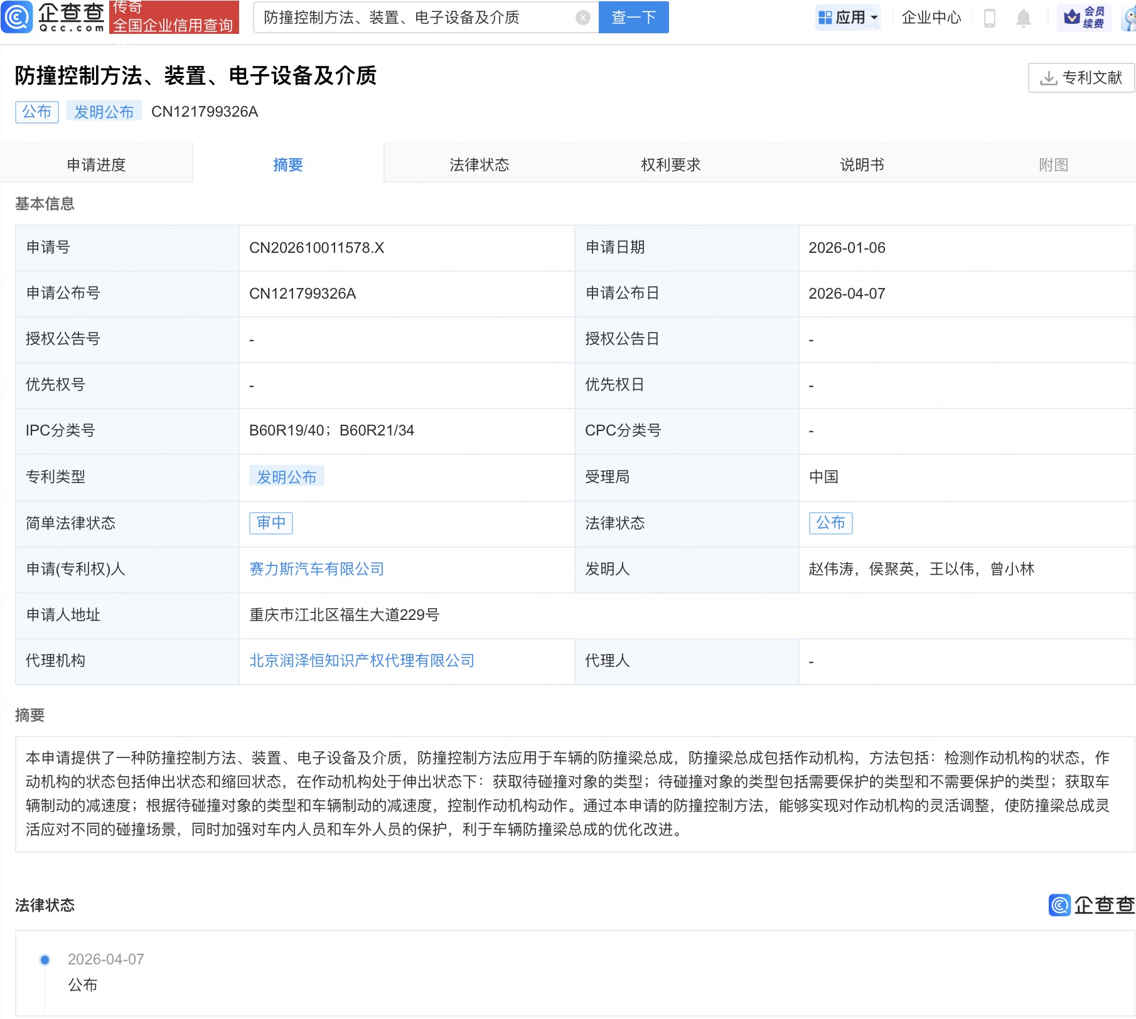Open notifications via the bell icon

coord(1022,18)
